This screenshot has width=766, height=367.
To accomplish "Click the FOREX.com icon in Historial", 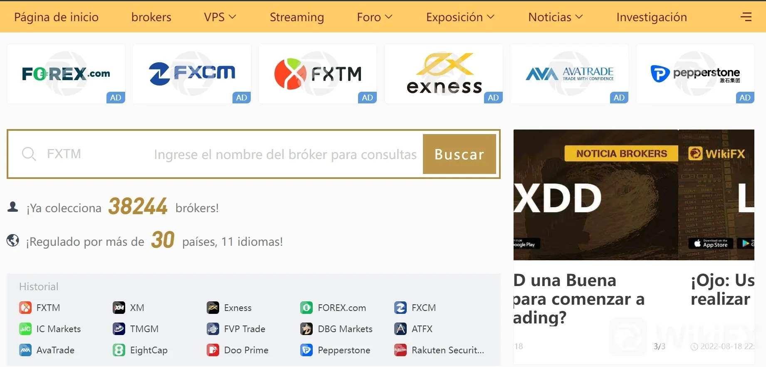I will tap(306, 308).
